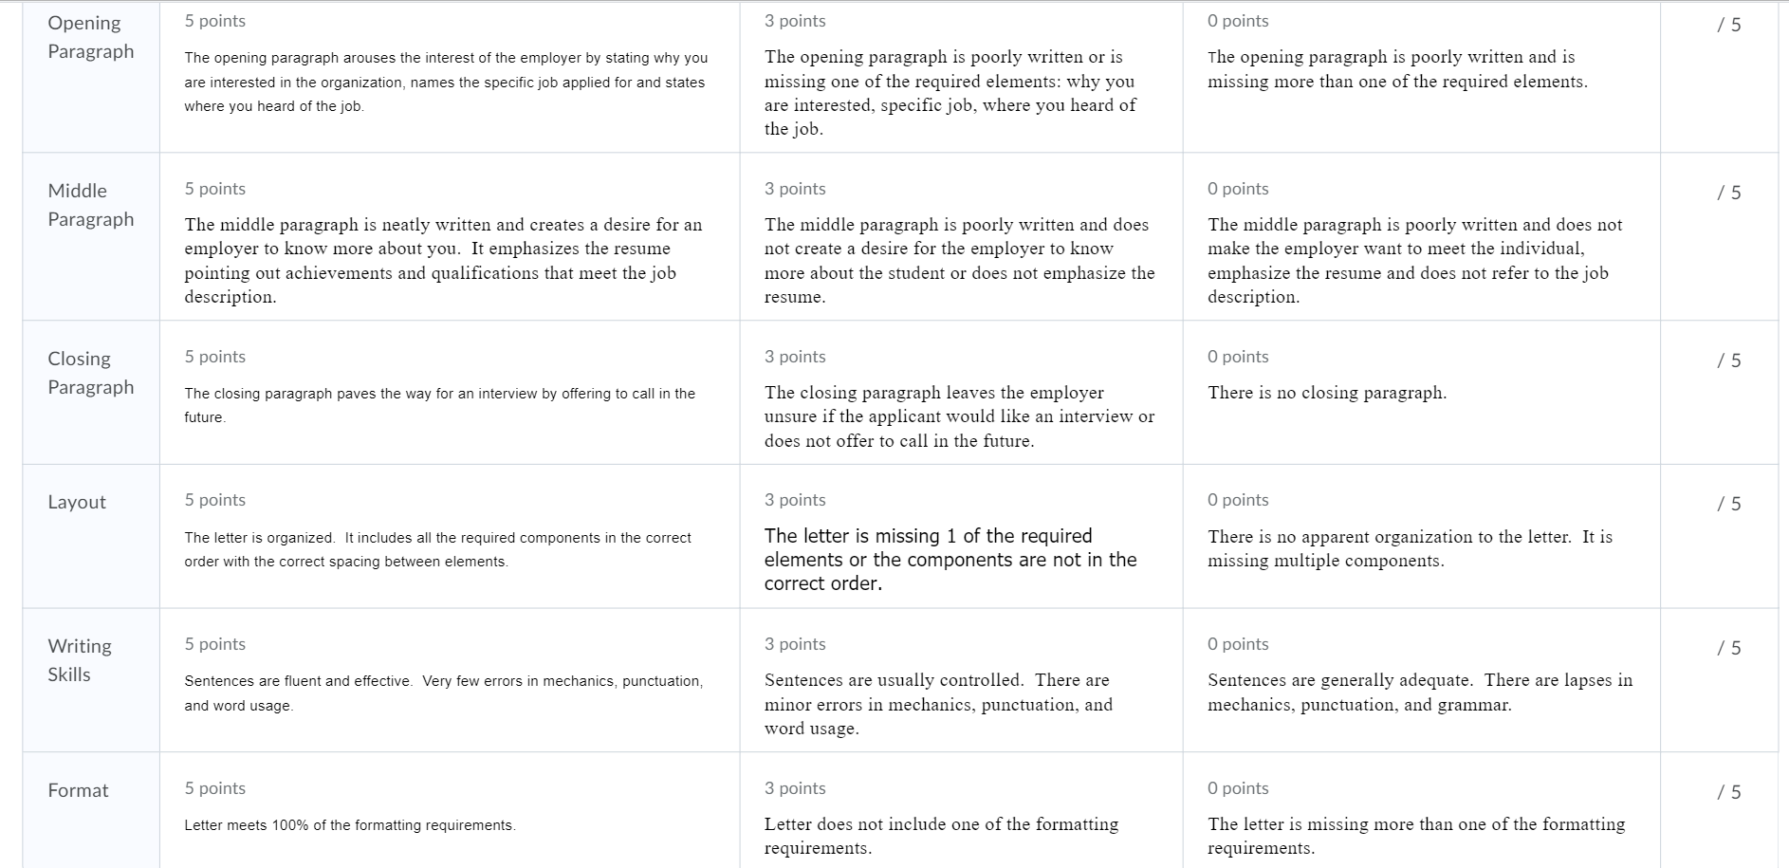Pick 0 points rating for Writing Skills
The height and width of the screenshot is (868, 1789).
click(x=1421, y=680)
